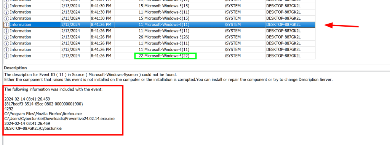This screenshot has width=390, height=145.
Task: Click the 2/13/2024 date in highlighted row
Action: tap(70, 25)
